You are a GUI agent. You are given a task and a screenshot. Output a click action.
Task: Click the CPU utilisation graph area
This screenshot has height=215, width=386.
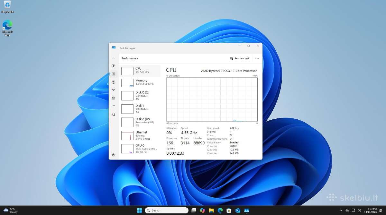click(x=212, y=99)
